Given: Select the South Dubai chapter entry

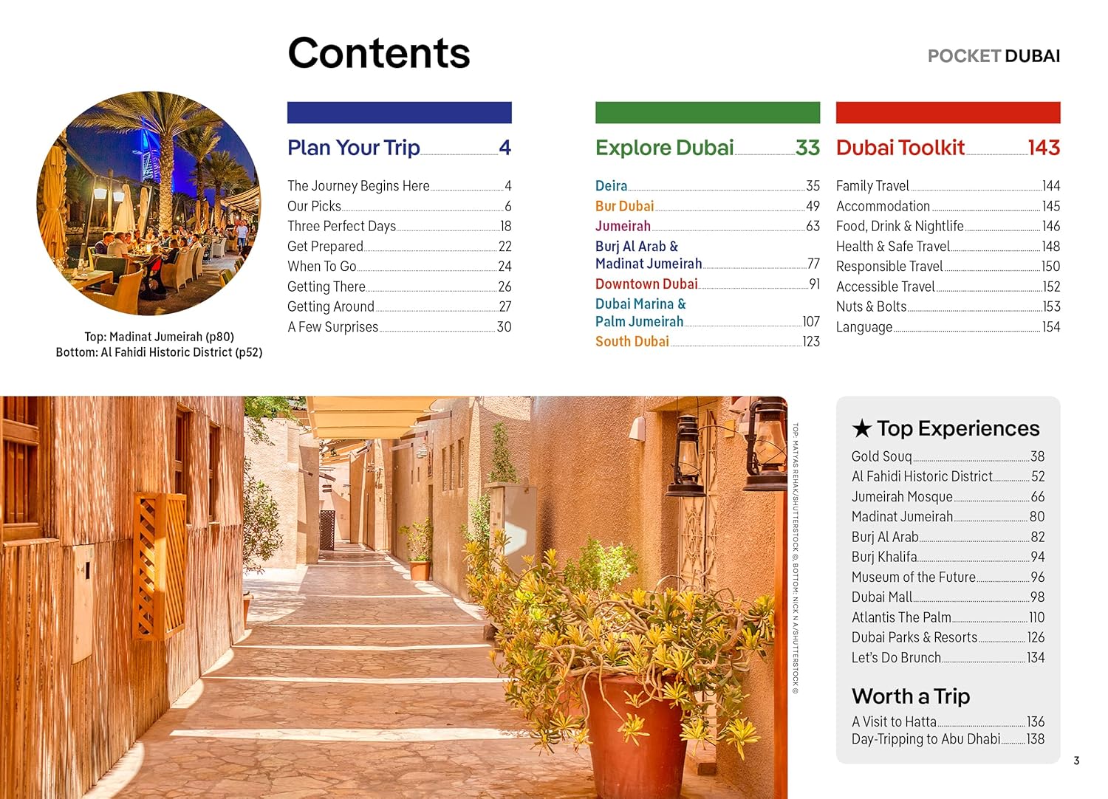Looking at the screenshot, I should [632, 341].
